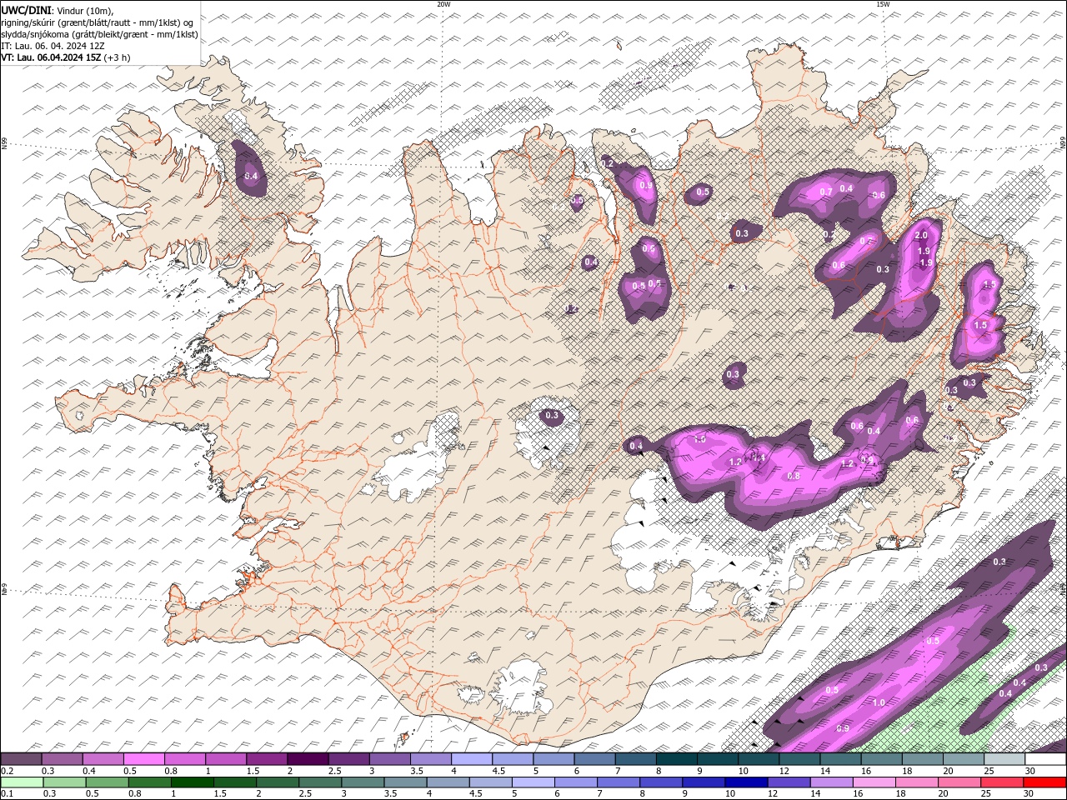The width and height of the screenshot is (1067, 800).
Task: Pick the 3 grey-green swatch in rain scale
Action: click(x=362, y=782)
